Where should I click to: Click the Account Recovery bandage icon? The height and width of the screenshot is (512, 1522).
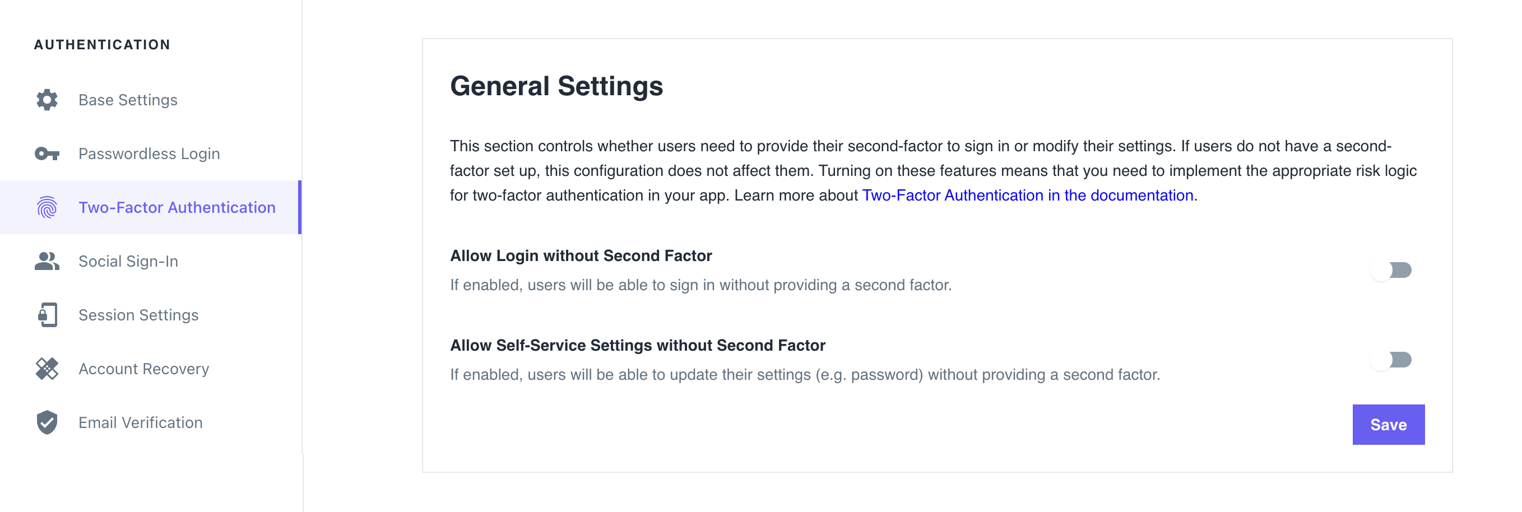tap(47, 369)
